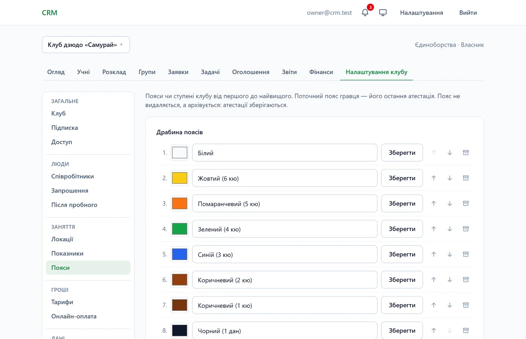Move Білий belt down
The image size is (526, 339).
click(450, 153)
